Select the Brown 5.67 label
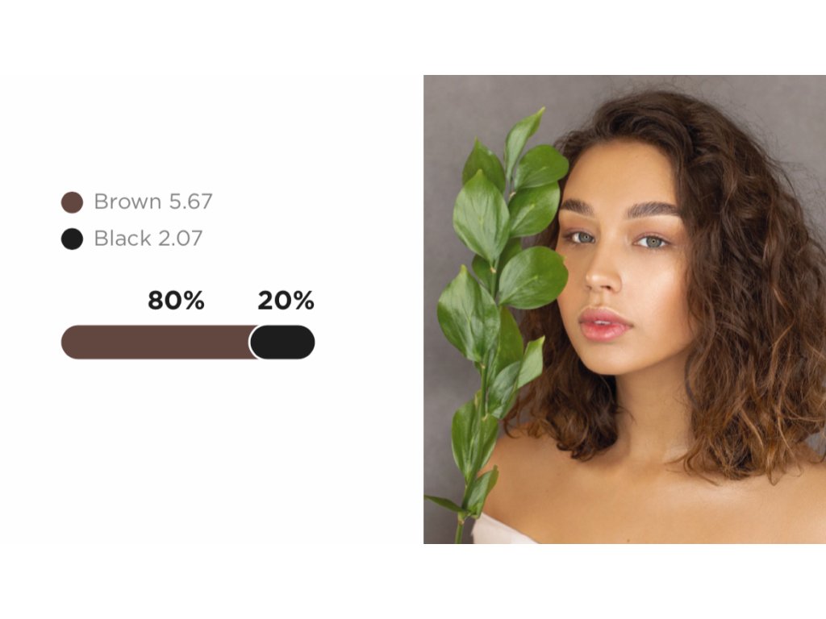Viewport: 826px width, 619px height. (153, 201)
